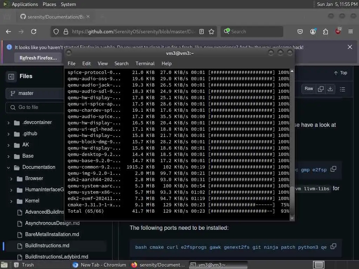Show site security padlock info
Viewport: 359px width, 269px height.
(66, 32)
